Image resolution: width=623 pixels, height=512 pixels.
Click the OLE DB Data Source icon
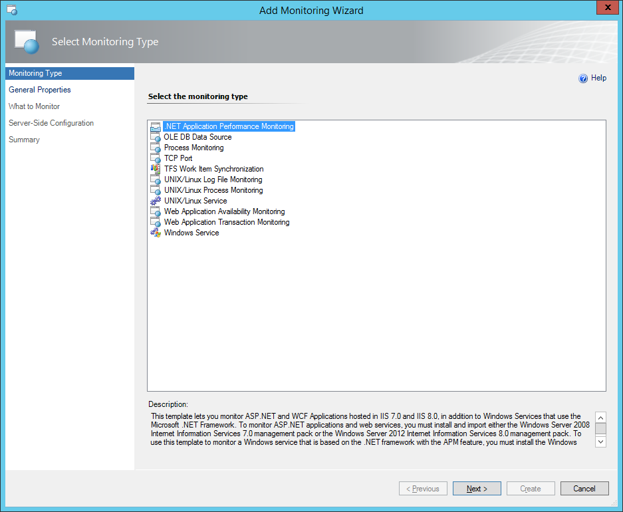pyautogui.click(x=156, y=137)
